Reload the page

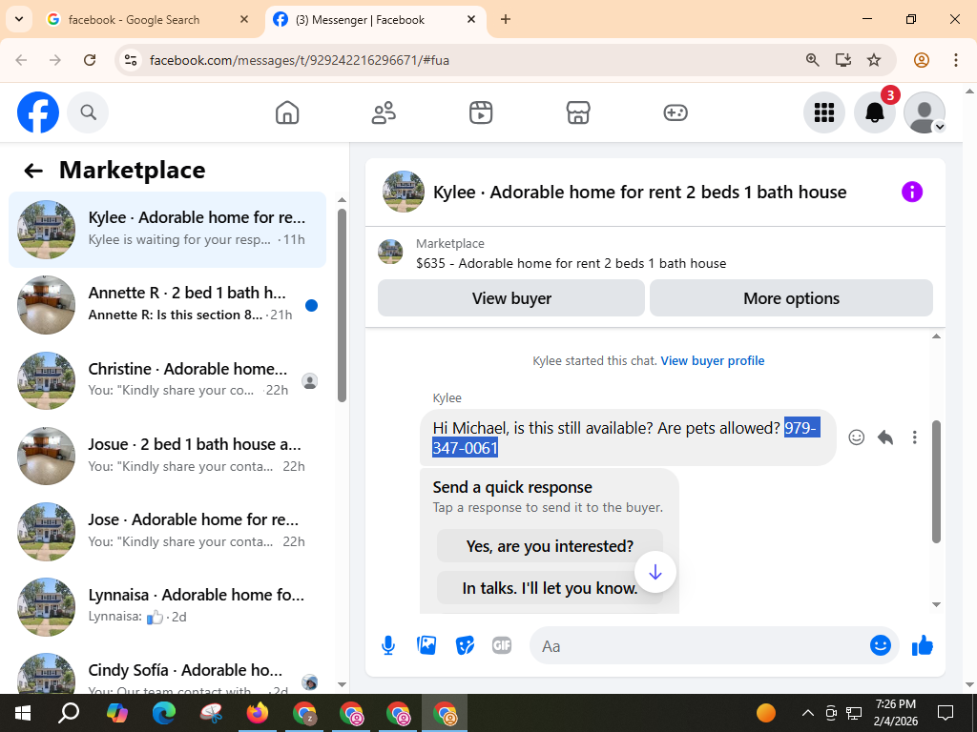90,60
